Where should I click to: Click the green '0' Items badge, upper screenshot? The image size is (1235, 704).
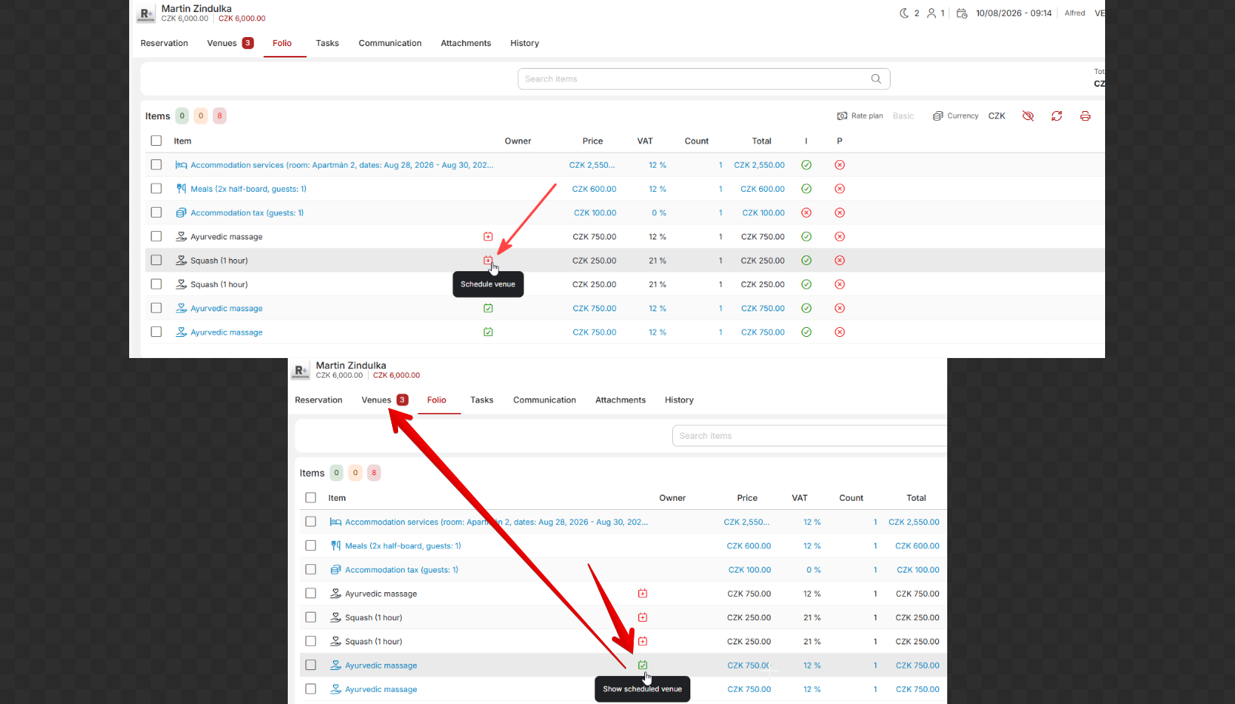[182, 116]
